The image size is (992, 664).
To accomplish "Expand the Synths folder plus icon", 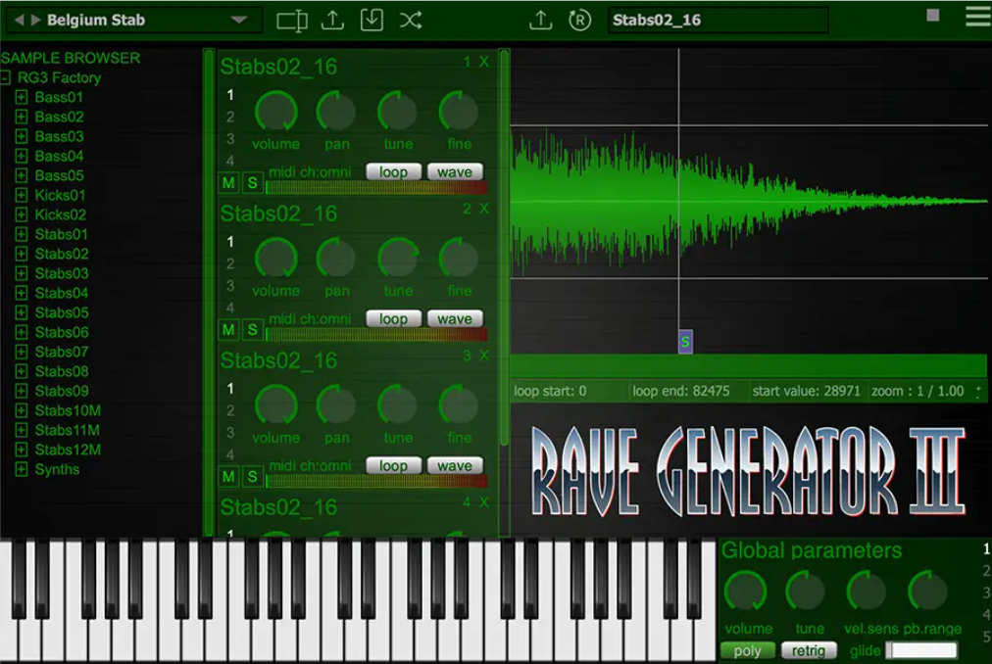I will [21, 470].
